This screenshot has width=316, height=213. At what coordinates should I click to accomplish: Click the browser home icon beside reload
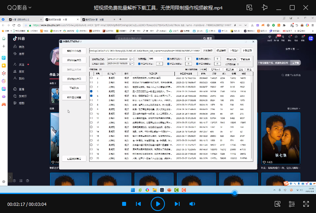19,25
